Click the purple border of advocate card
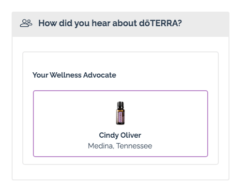 (x=121, y=91)
